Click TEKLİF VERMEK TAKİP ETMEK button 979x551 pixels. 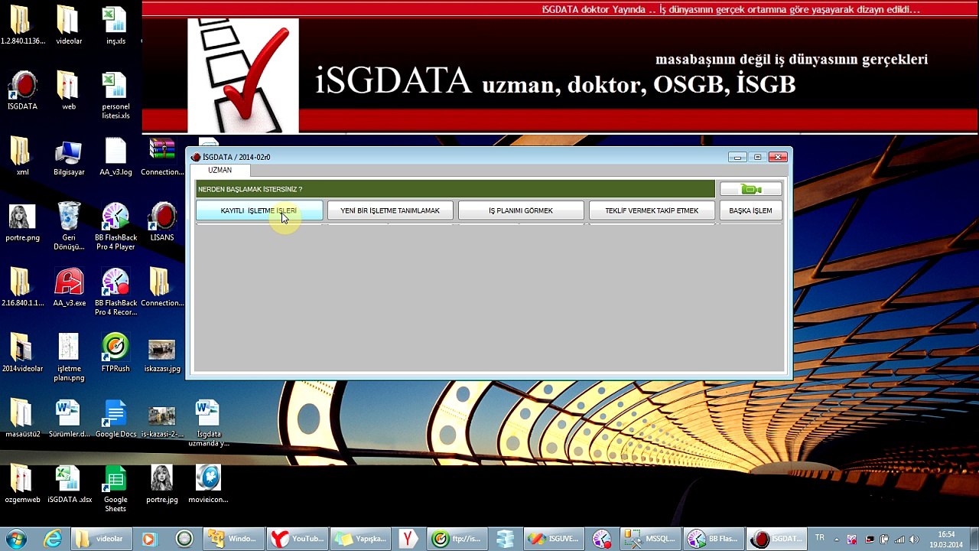(x=652, y=210)
